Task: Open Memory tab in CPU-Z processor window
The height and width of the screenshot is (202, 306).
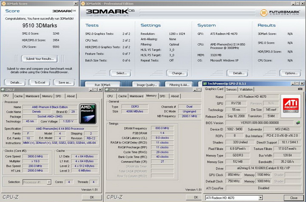Action: [47, 96]
